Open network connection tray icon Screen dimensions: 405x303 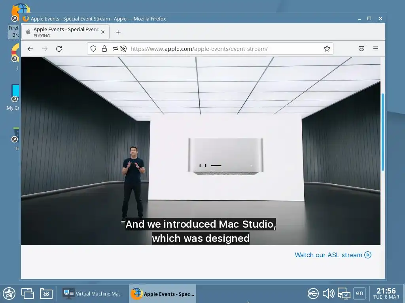344,294
